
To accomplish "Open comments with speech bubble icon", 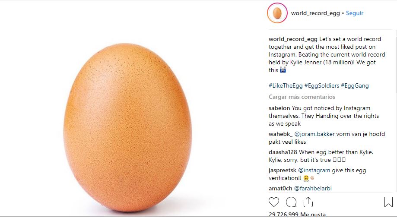I will pos(291,202).
